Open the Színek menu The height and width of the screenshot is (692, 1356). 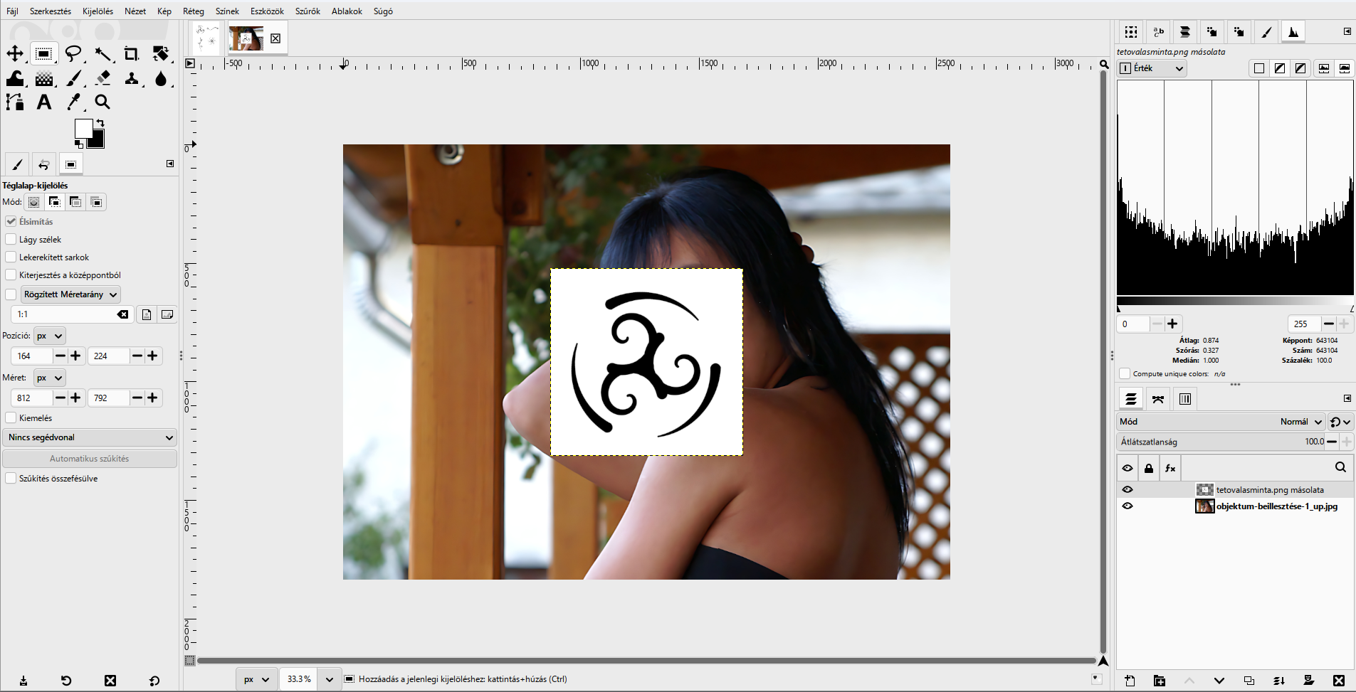point(227,11)
